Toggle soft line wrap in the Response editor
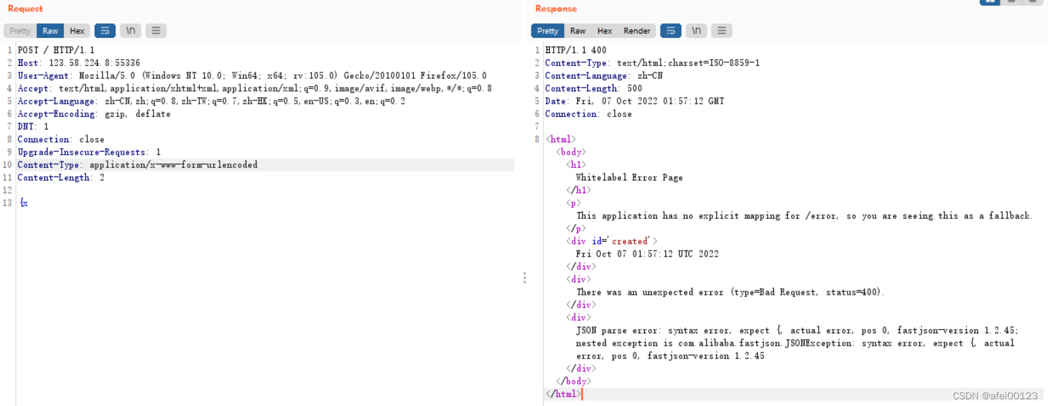The height and width of the screenshot is (406, 1048). 671,30
